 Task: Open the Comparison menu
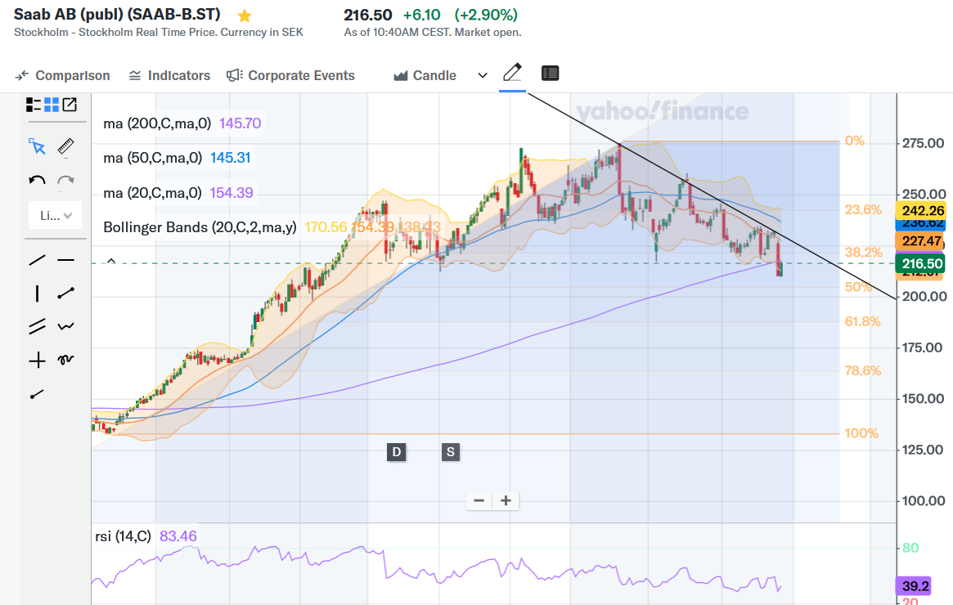click(x=63, y=75)
